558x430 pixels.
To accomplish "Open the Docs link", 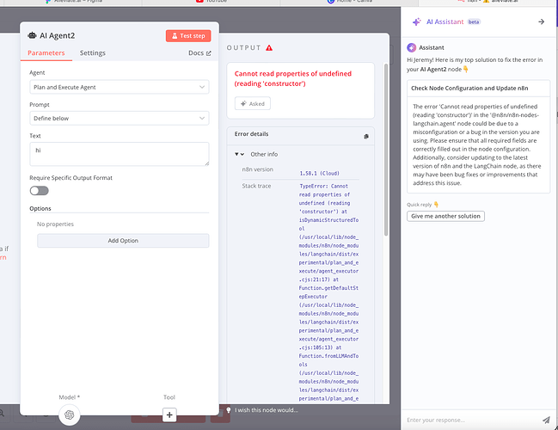I will pyautogui.click(x=199, y=52).
